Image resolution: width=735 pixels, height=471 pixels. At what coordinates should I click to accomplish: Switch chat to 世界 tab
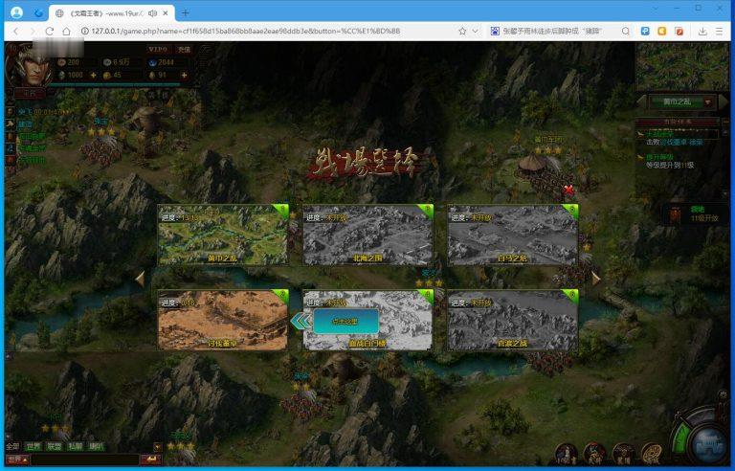click(x=33, y=446)
